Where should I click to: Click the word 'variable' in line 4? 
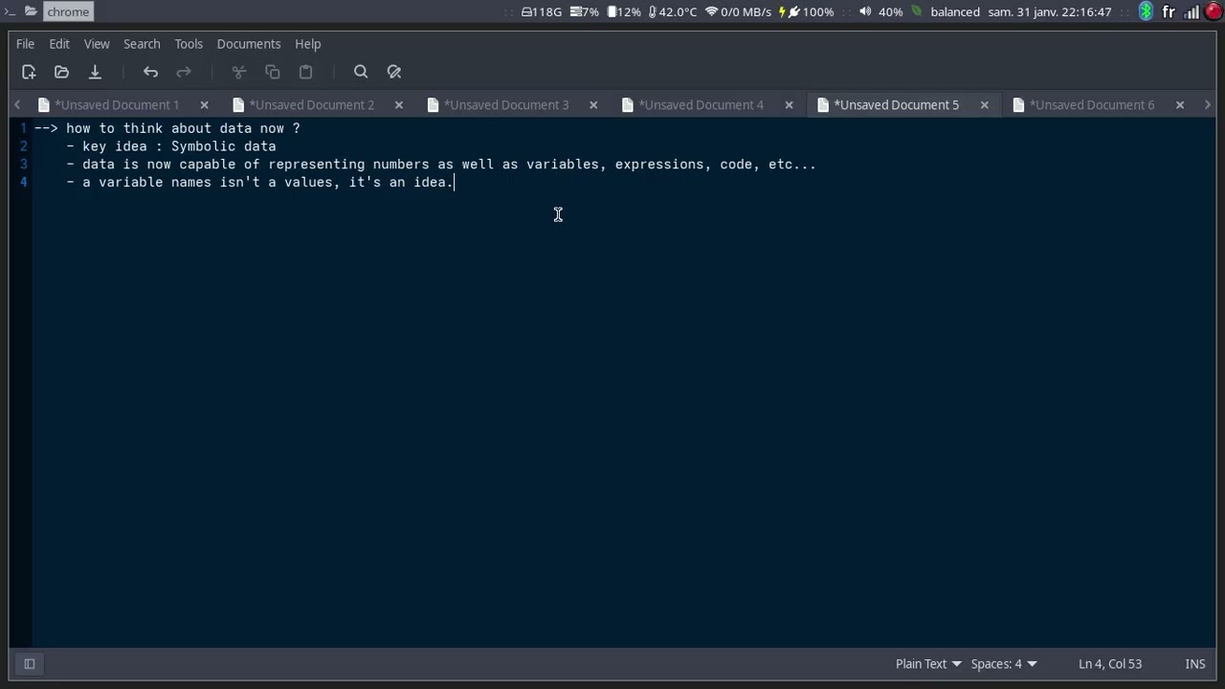click(x=131, y=183)
